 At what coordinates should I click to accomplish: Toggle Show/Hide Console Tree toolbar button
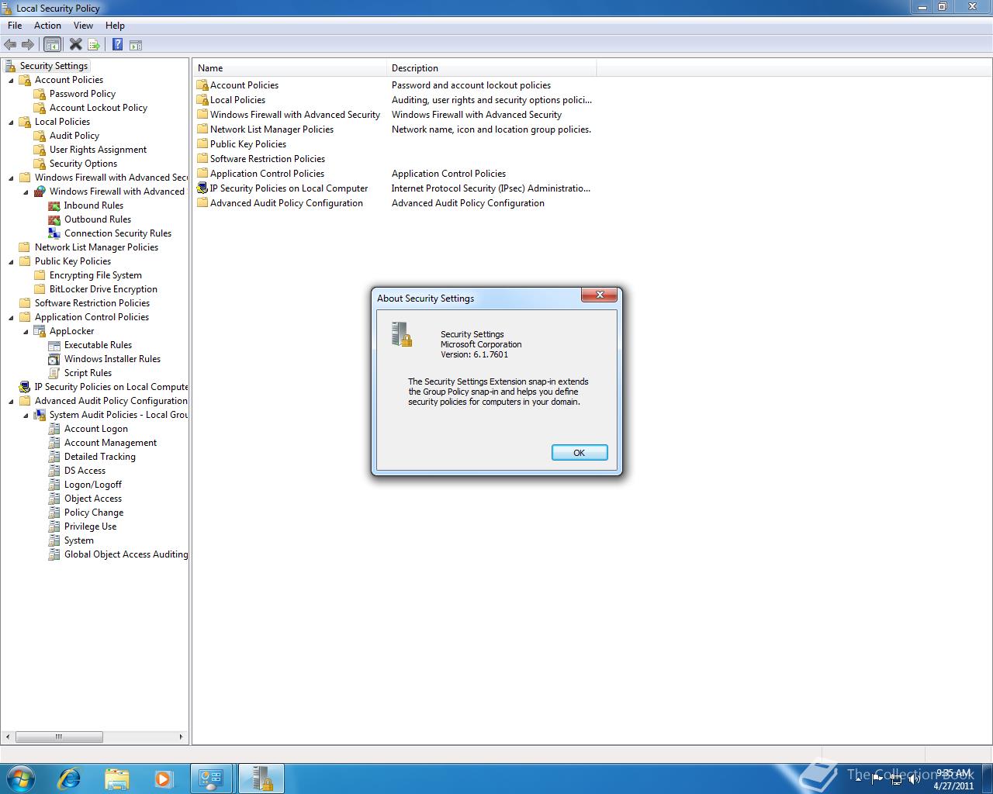[x=52, y=45]
